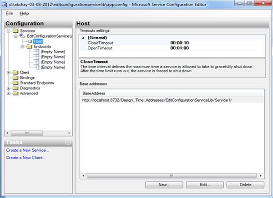Image resolution: width=273 pixels, height=198 pixels.
Task: Collapse the (General) property category
Action: 83,38
